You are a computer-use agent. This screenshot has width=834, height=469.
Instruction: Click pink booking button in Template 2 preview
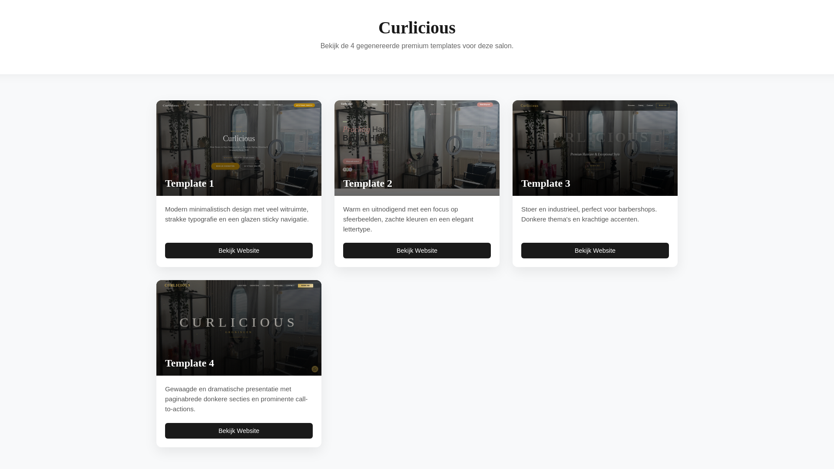[x=485, y=105]
